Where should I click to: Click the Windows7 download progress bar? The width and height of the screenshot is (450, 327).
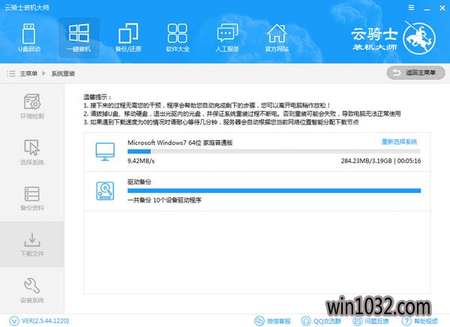point(274,151)
